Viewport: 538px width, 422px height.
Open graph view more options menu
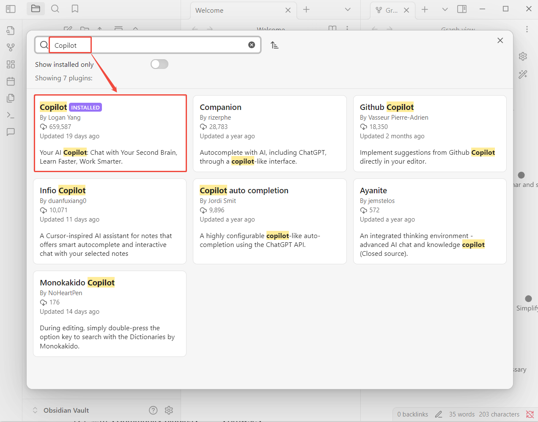click(x=527, y=29)
